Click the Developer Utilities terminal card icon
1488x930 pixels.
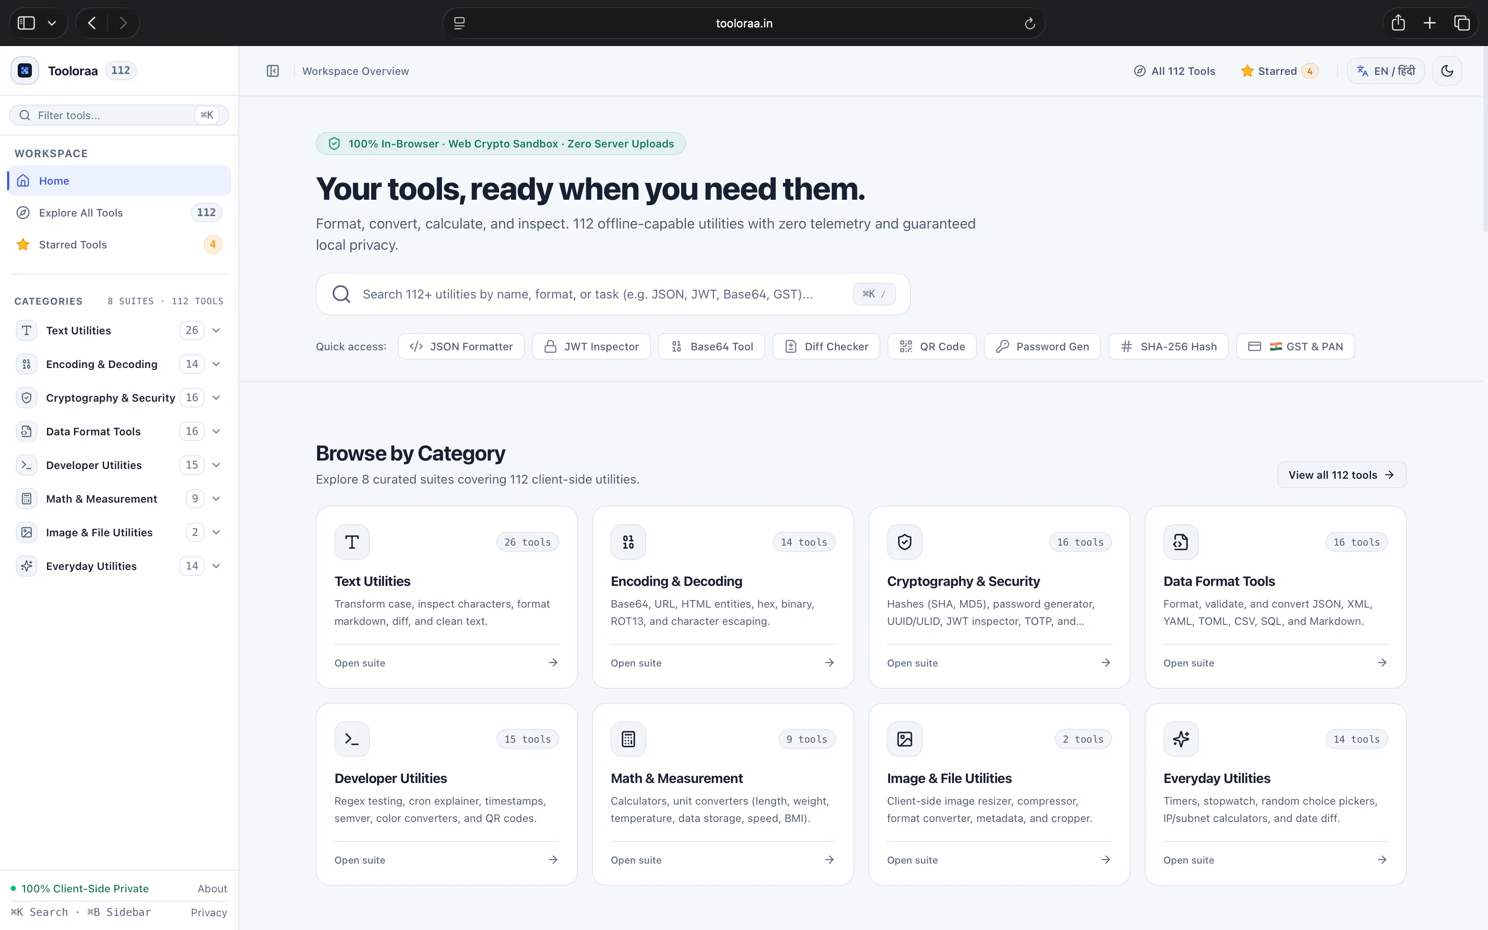coord(352,739)
